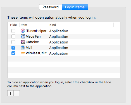Tick the Hide checkbox for Caffeine
Screen dimensions: 131x105
[13, 42]
